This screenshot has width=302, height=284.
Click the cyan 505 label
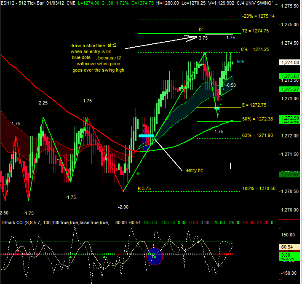click(x=240, y=62)
